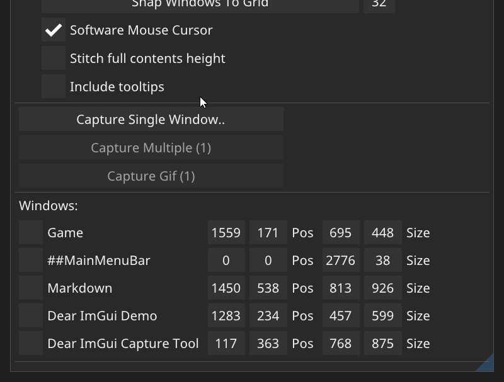Enable Stitch full contents height
Viewport: 504px width, 382px height.
point(53,58)
